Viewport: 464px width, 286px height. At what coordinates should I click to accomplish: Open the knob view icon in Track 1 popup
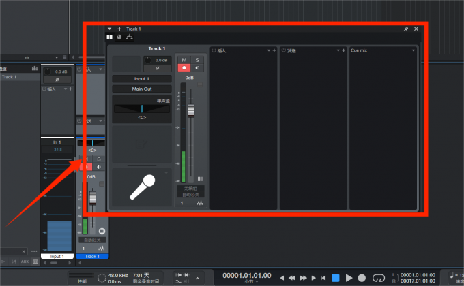point(119,37)
